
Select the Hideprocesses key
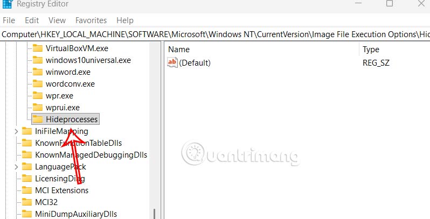72,119
